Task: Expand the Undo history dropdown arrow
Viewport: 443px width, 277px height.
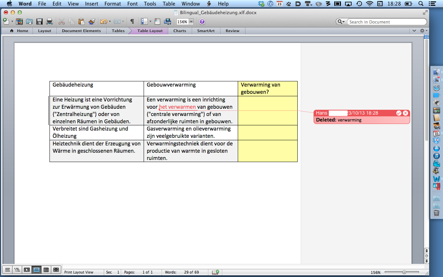Action: click(x=110, y=21)
